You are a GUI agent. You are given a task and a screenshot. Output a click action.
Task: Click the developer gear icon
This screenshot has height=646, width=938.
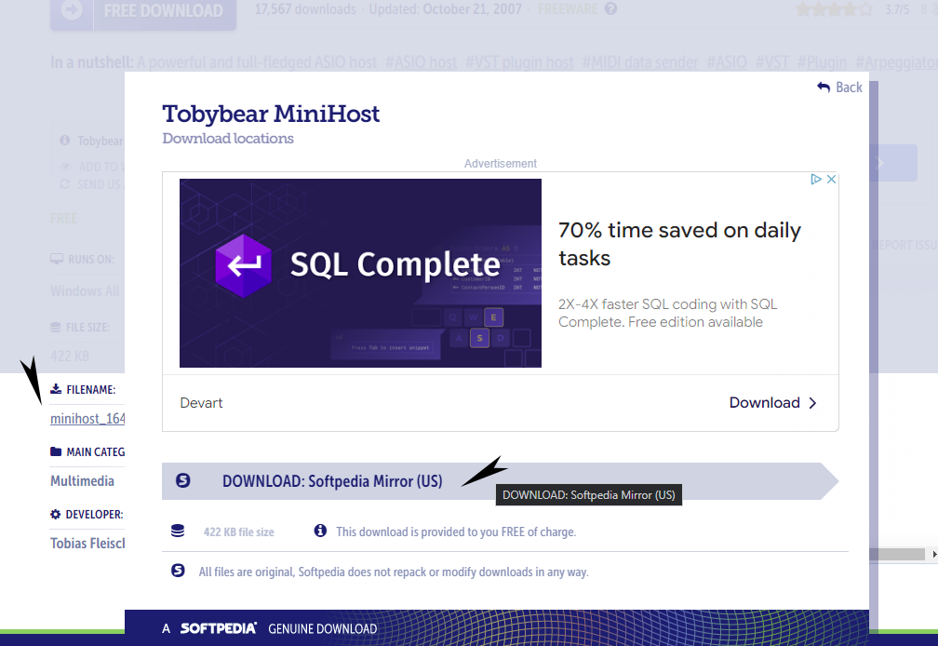point(56,514)
